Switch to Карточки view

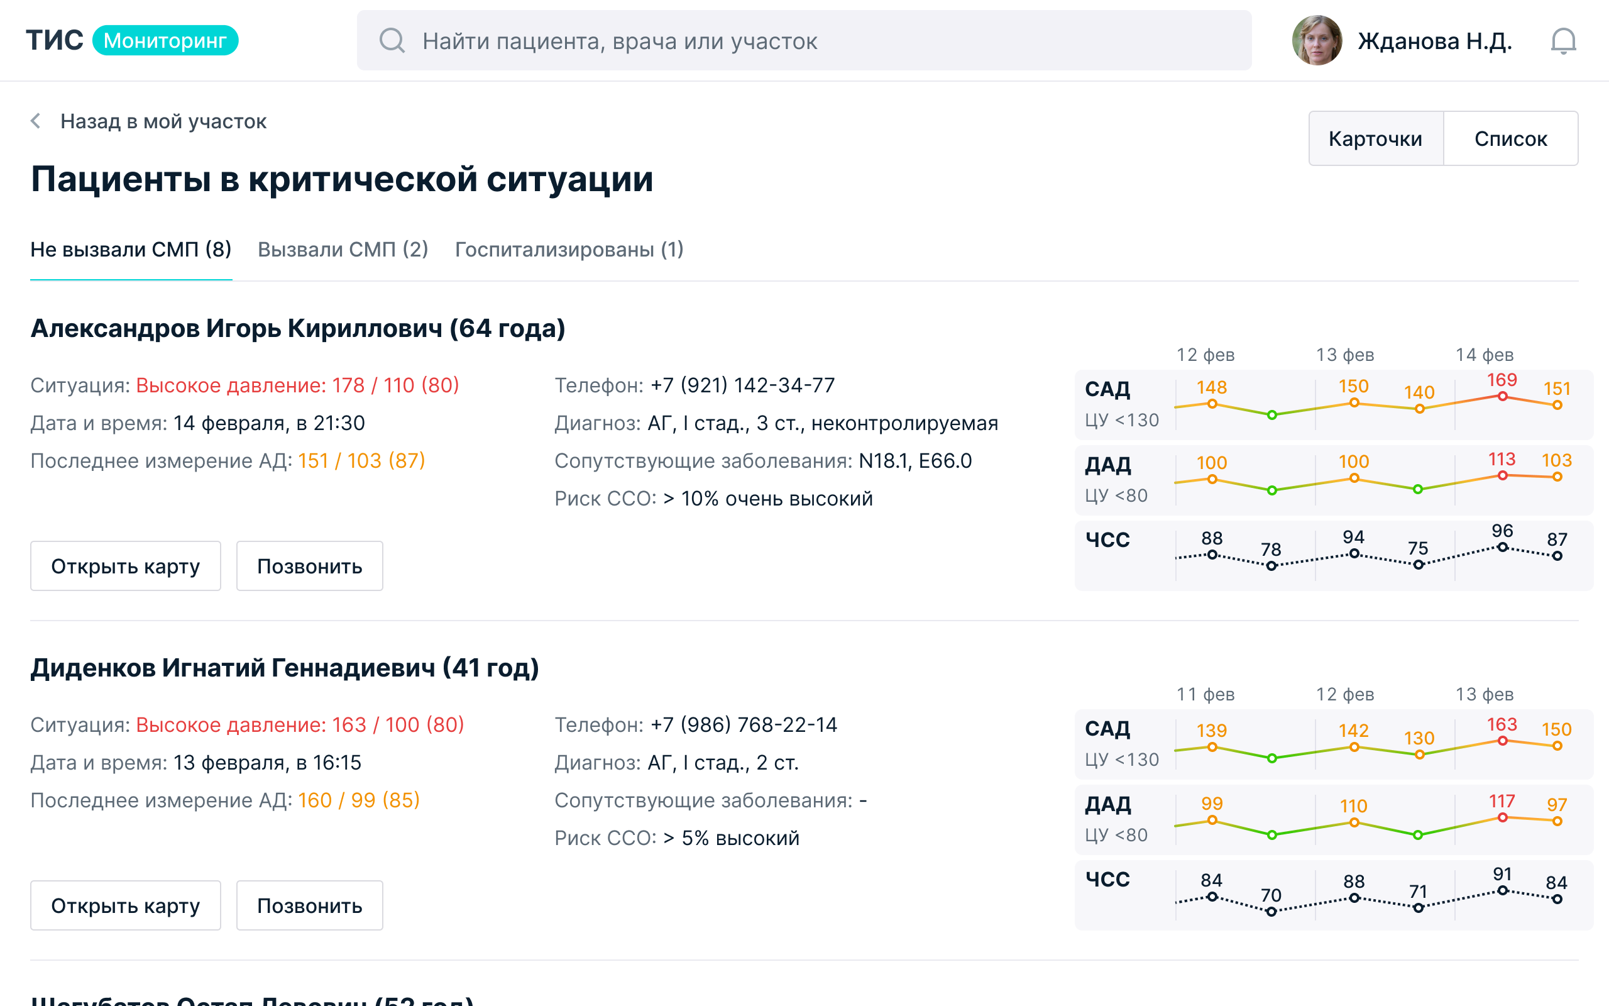[x=1375, y=138]
